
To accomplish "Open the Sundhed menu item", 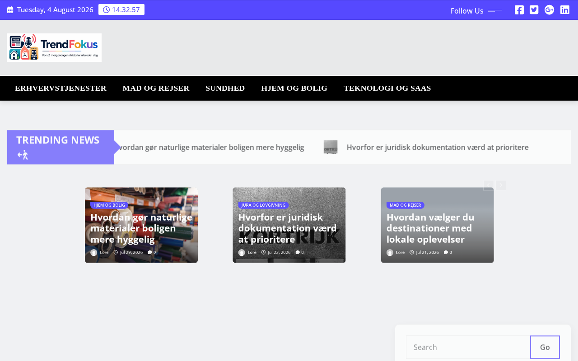I will pos(225,88).
